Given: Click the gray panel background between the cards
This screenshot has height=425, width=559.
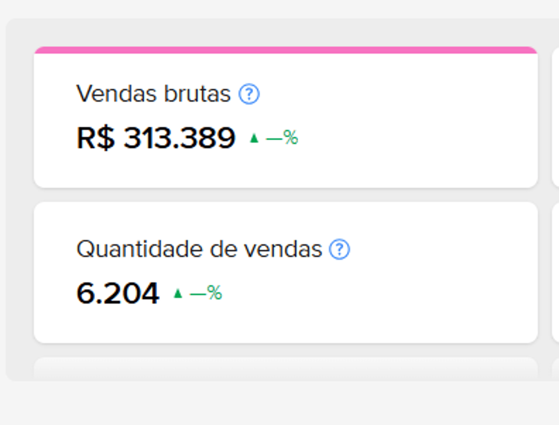Looking at the screenshot, I should point(286,195).
